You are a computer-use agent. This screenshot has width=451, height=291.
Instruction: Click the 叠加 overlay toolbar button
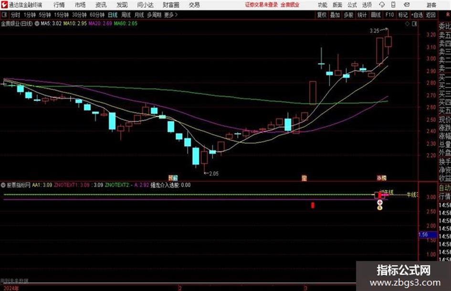tap(335, 15)
